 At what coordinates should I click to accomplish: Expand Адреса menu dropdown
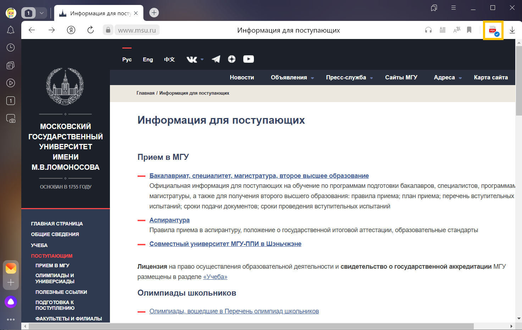pos(460,78)
